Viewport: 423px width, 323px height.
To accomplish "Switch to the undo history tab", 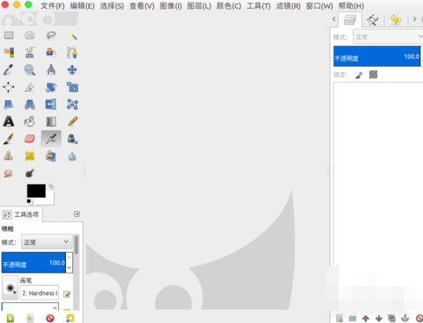I will click(395, 20).
